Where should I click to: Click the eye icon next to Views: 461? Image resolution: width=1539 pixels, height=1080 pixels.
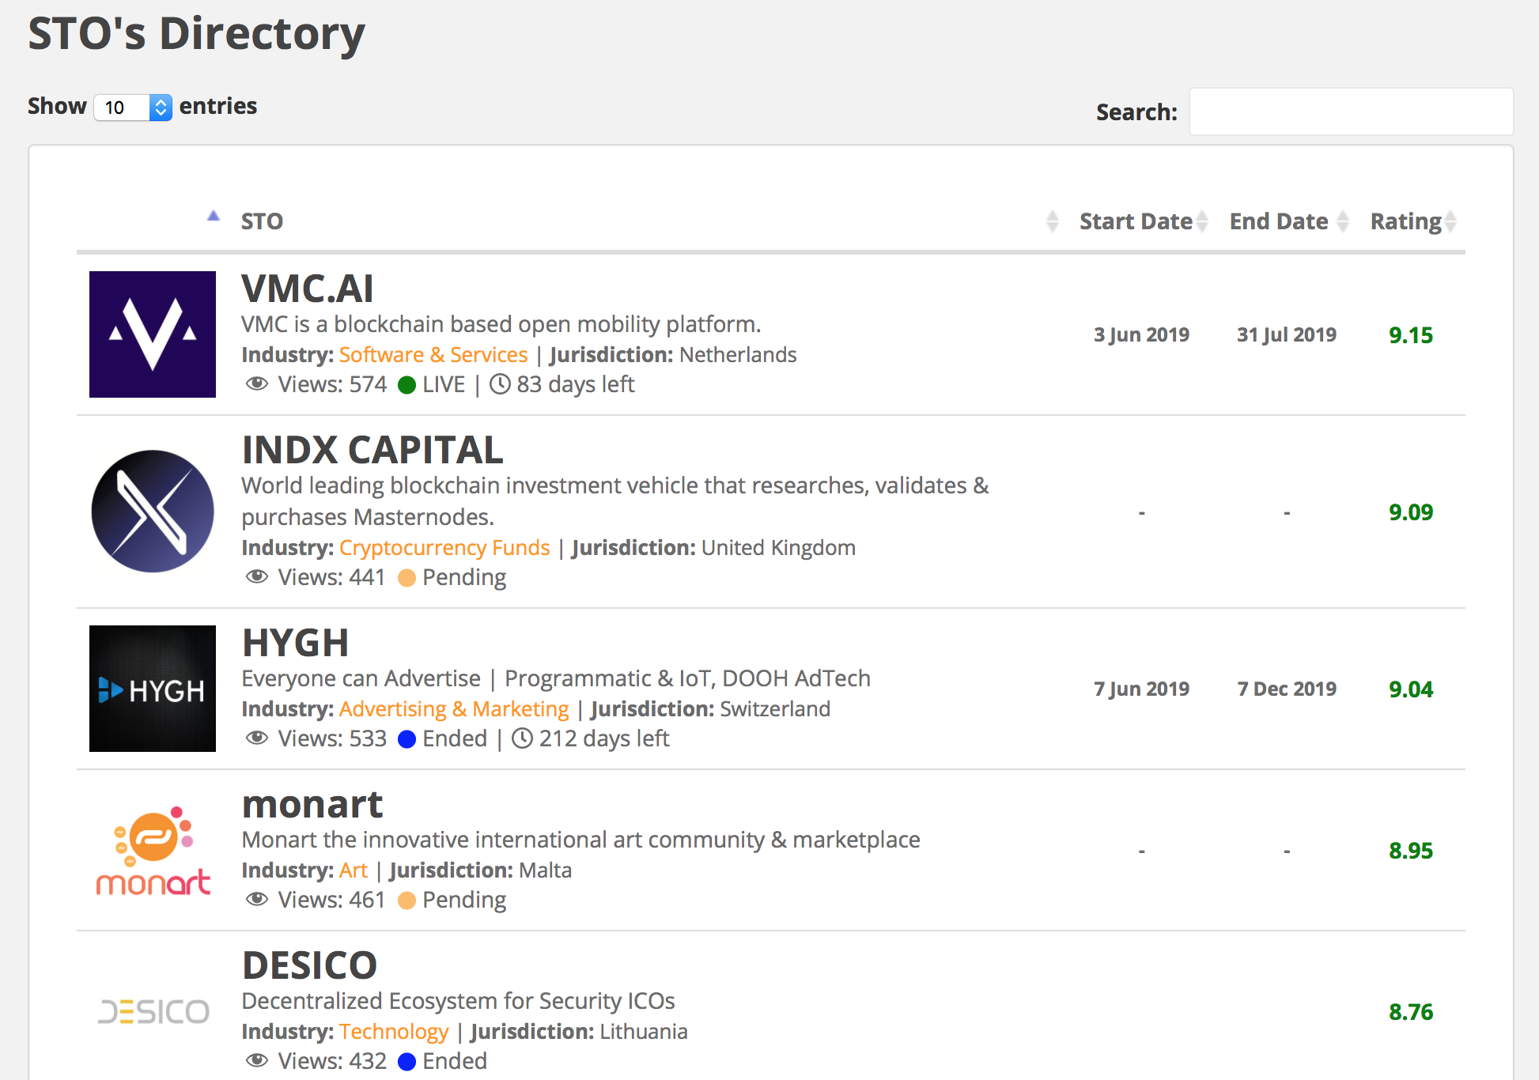[257, 900]
